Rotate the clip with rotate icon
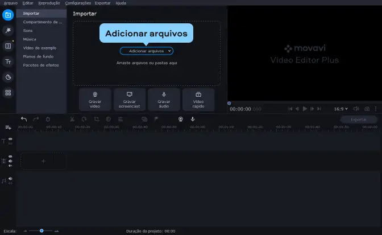Screen dimensions: 382x235 (84, 119)
